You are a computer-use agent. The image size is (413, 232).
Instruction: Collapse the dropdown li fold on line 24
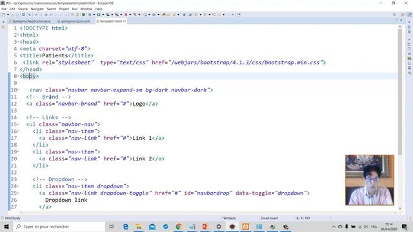point(18,186)
